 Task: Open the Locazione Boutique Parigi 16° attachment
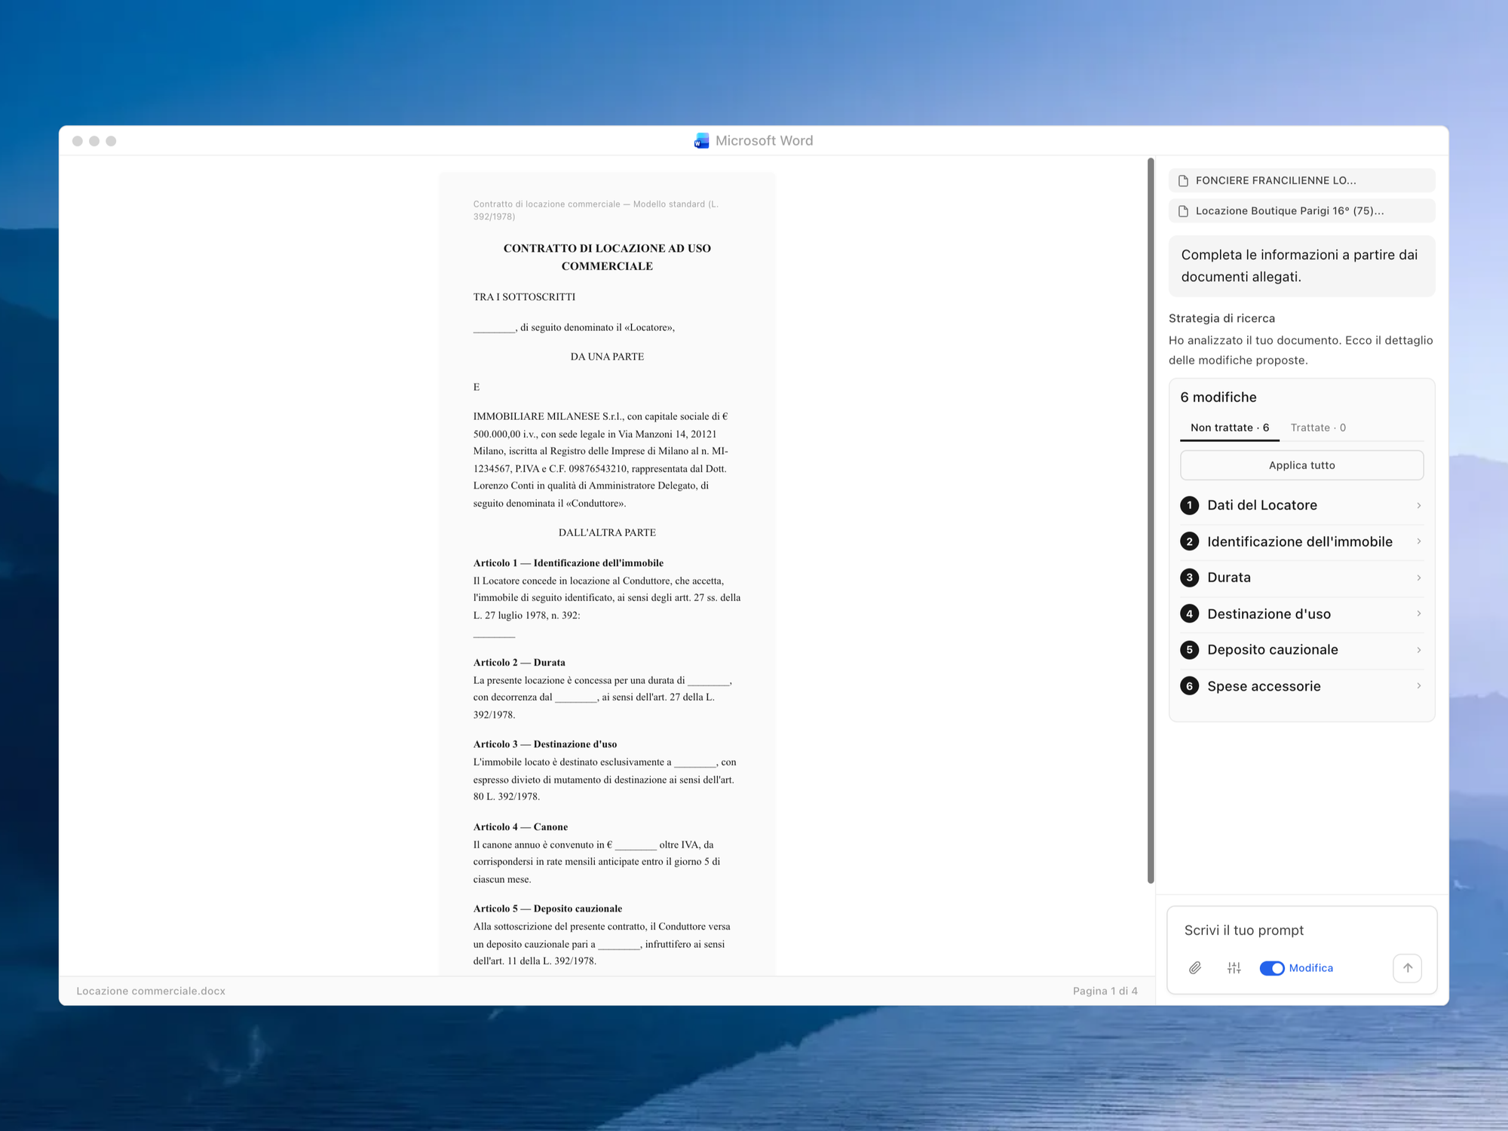tap(1301, 211)
